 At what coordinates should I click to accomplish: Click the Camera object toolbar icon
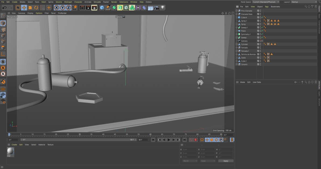click(x=157, y=8)
